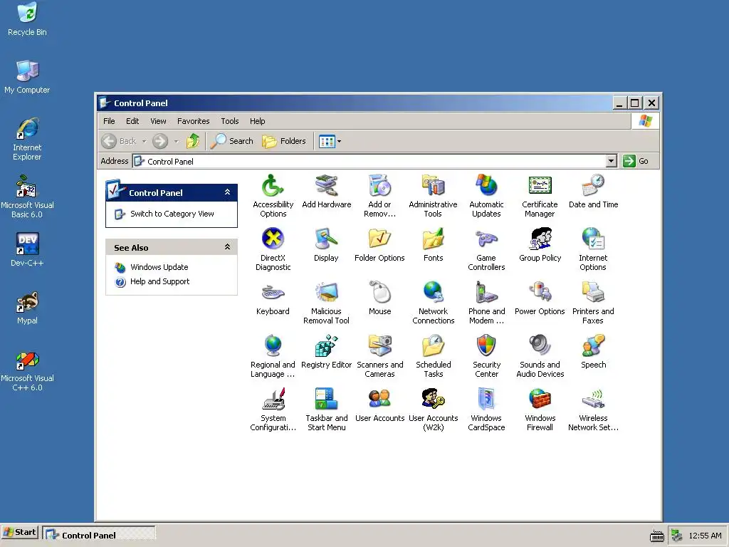
Task: Select Automatic Updates icon
Action: coord(486,186)
